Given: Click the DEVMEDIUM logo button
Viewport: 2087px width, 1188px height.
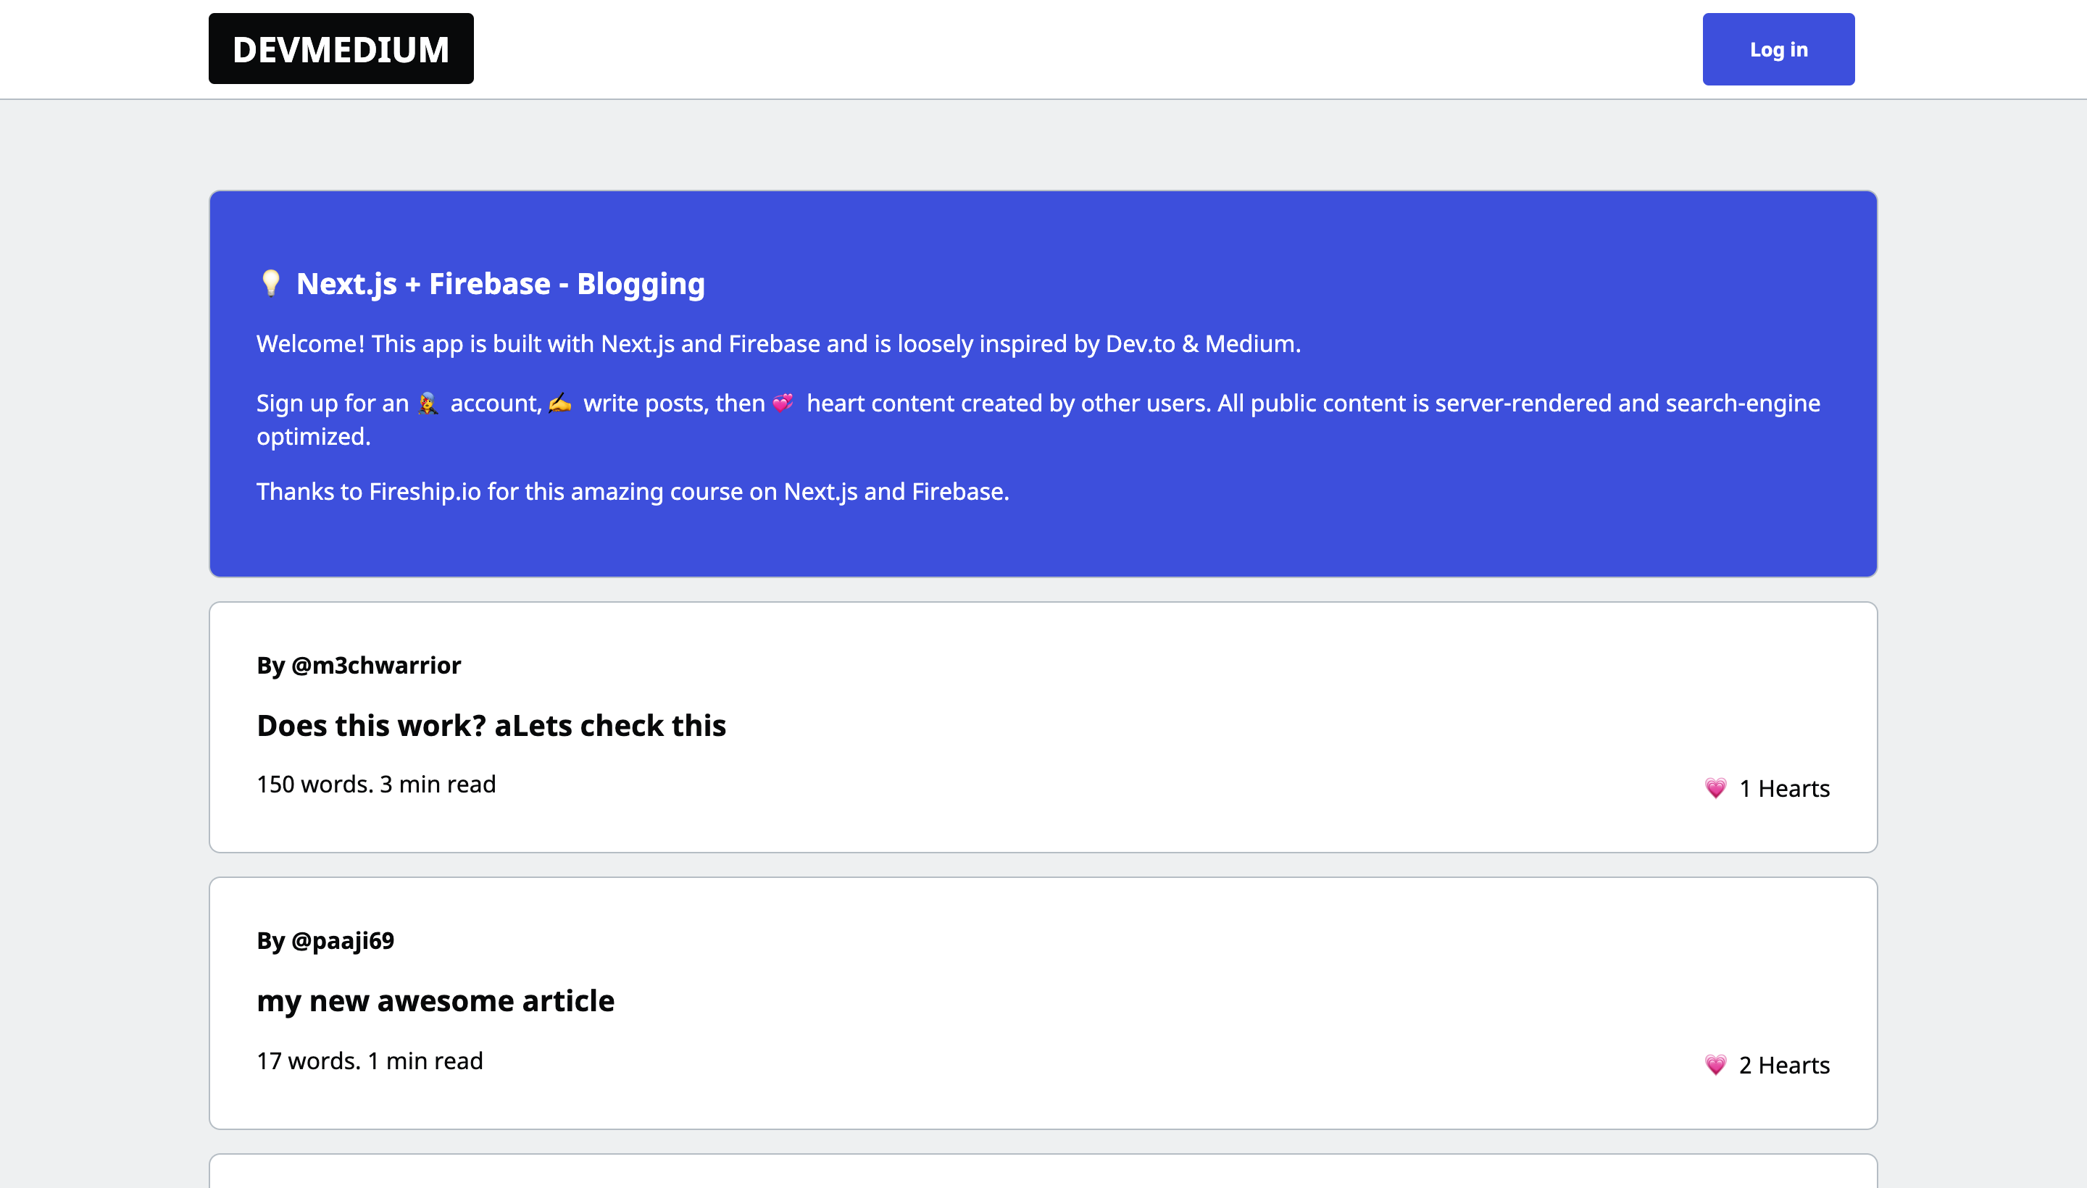Looking at the screenshot, I should [341, 49].
